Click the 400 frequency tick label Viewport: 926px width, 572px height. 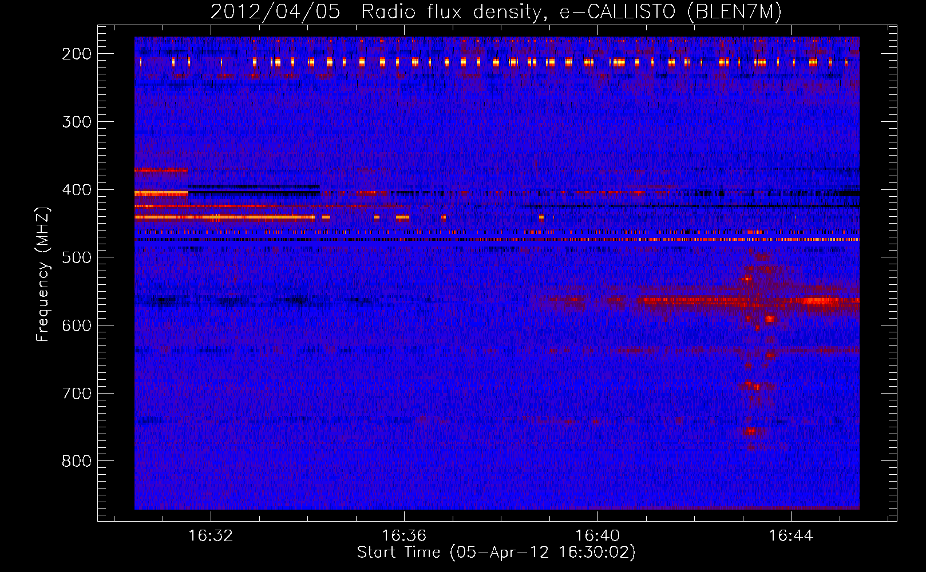tap(77, 190)
